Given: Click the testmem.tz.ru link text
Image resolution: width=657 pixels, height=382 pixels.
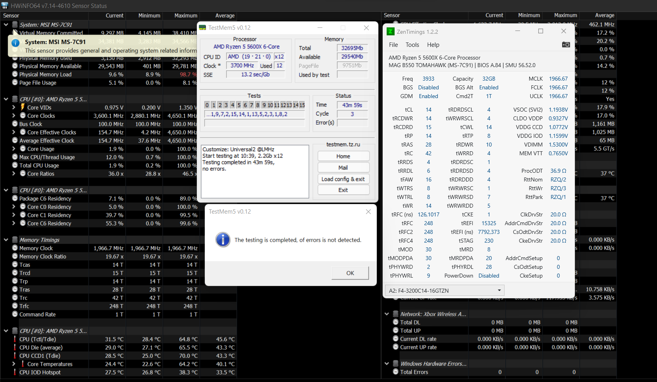Looking at the screenshot, I should coord(343,144).
